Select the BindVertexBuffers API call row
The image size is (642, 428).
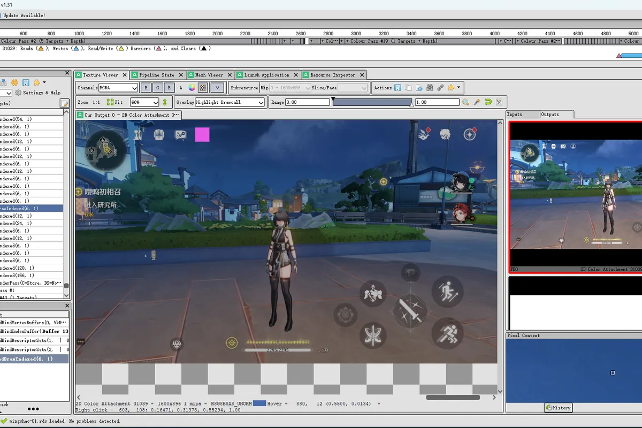pyautogui.click(x=34, y=323)
